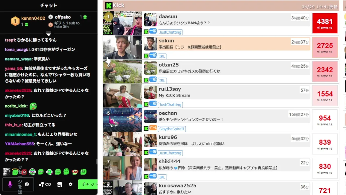Click norito_kick's green emote in chat
This screenshot has width=346, height=195.
(x=33, y=106)
